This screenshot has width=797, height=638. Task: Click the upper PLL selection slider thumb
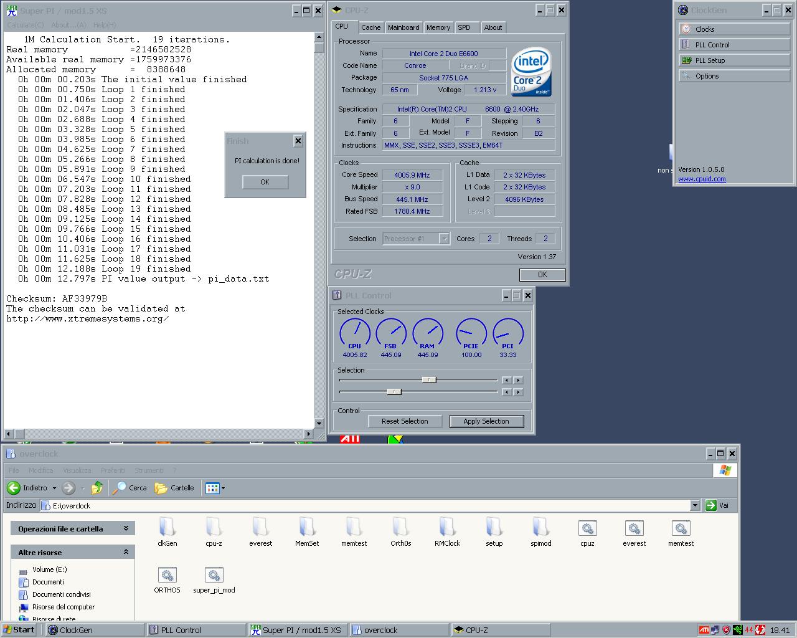[429, 379]
